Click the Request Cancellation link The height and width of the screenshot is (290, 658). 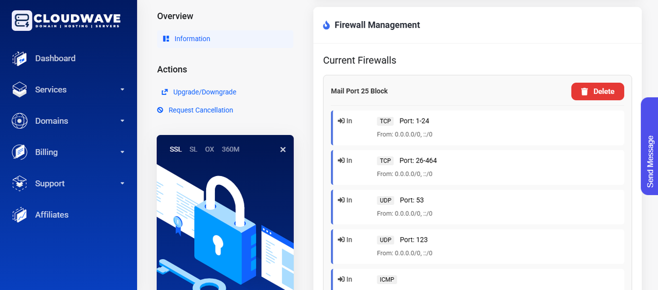[x=200, y=110]
